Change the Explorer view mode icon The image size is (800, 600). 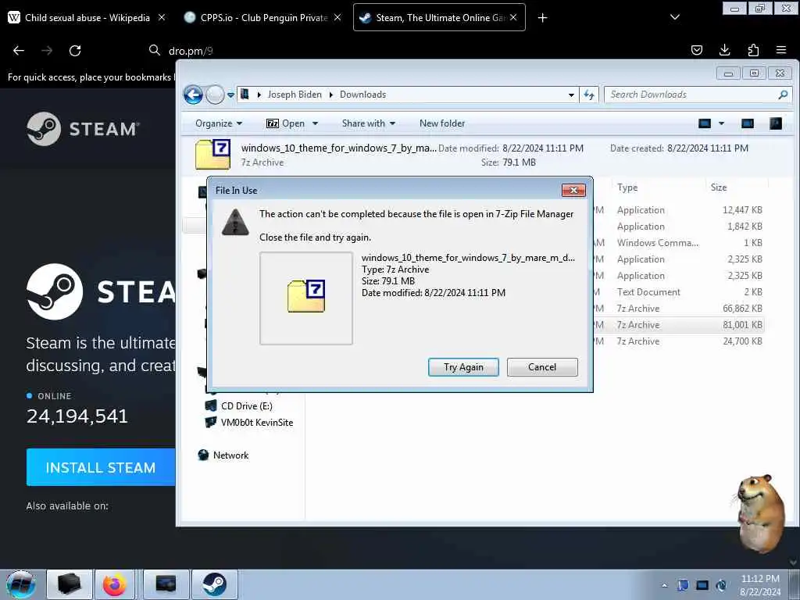tap(705, 123)
